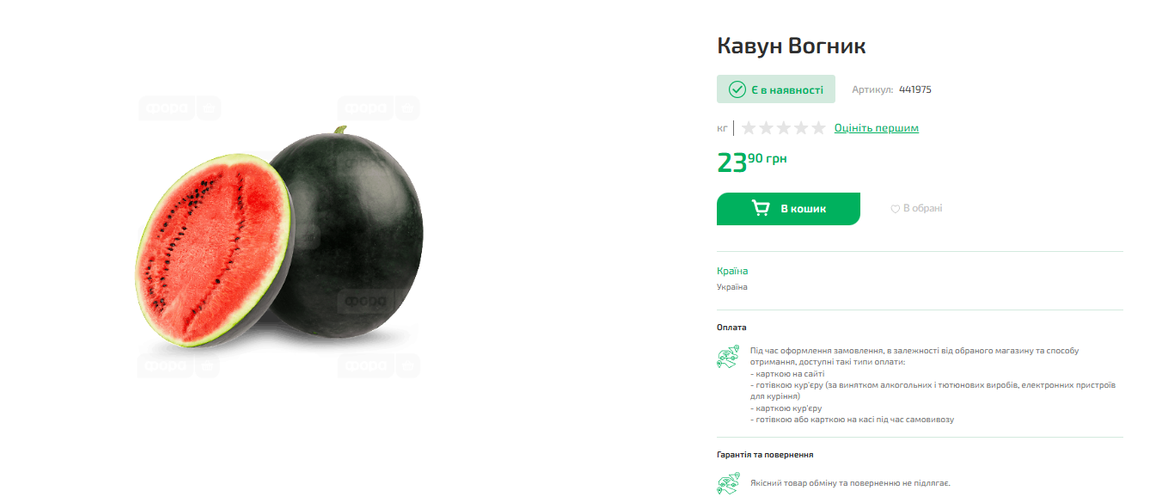Click the Гарантія та повернення heading
This screenshot has width=1156, height=503.
click(x=765, y=455)
